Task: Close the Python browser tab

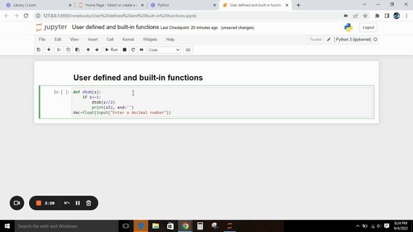Action: [215, 5]
